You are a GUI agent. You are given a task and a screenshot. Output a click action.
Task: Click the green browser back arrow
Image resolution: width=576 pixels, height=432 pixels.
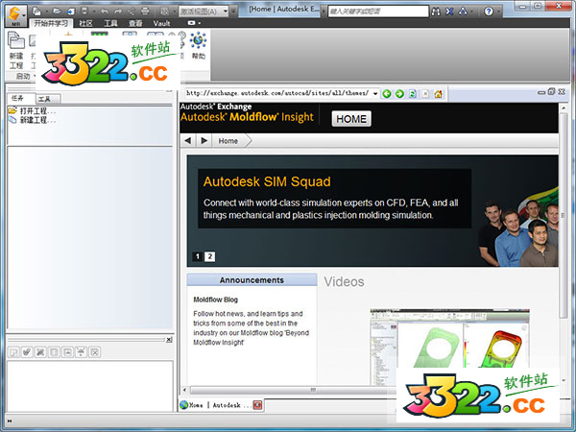[387, 94]
